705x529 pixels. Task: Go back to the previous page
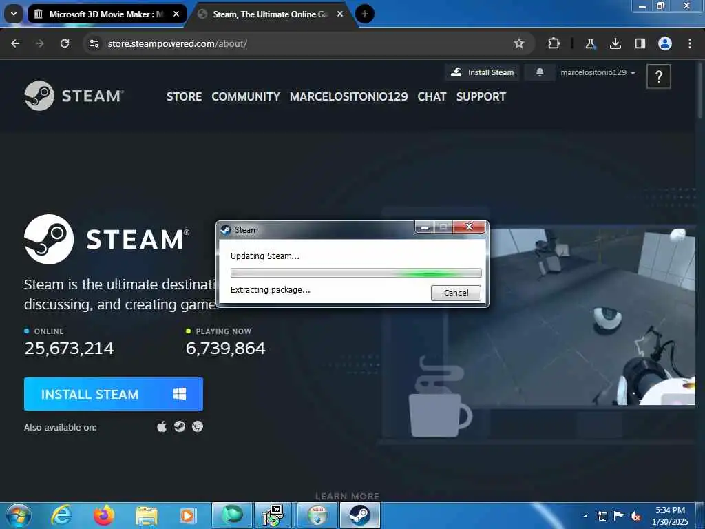point(15,43)
